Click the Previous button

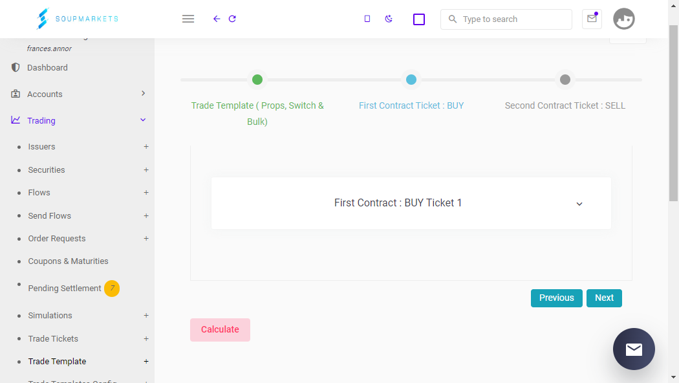pos(556,298)
